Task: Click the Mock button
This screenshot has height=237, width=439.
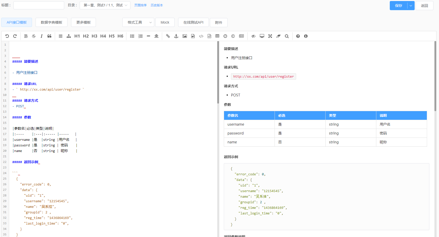Action: tap(165, 22)
